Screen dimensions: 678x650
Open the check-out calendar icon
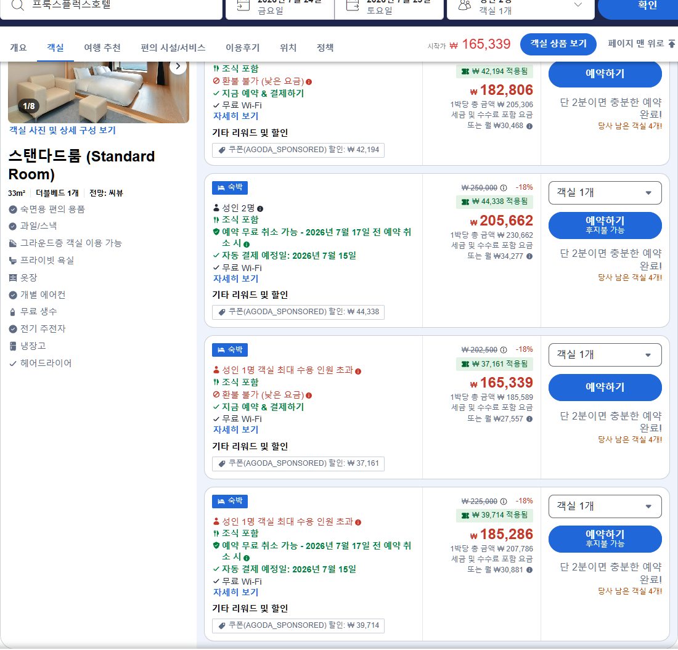(x=353, y=5)
